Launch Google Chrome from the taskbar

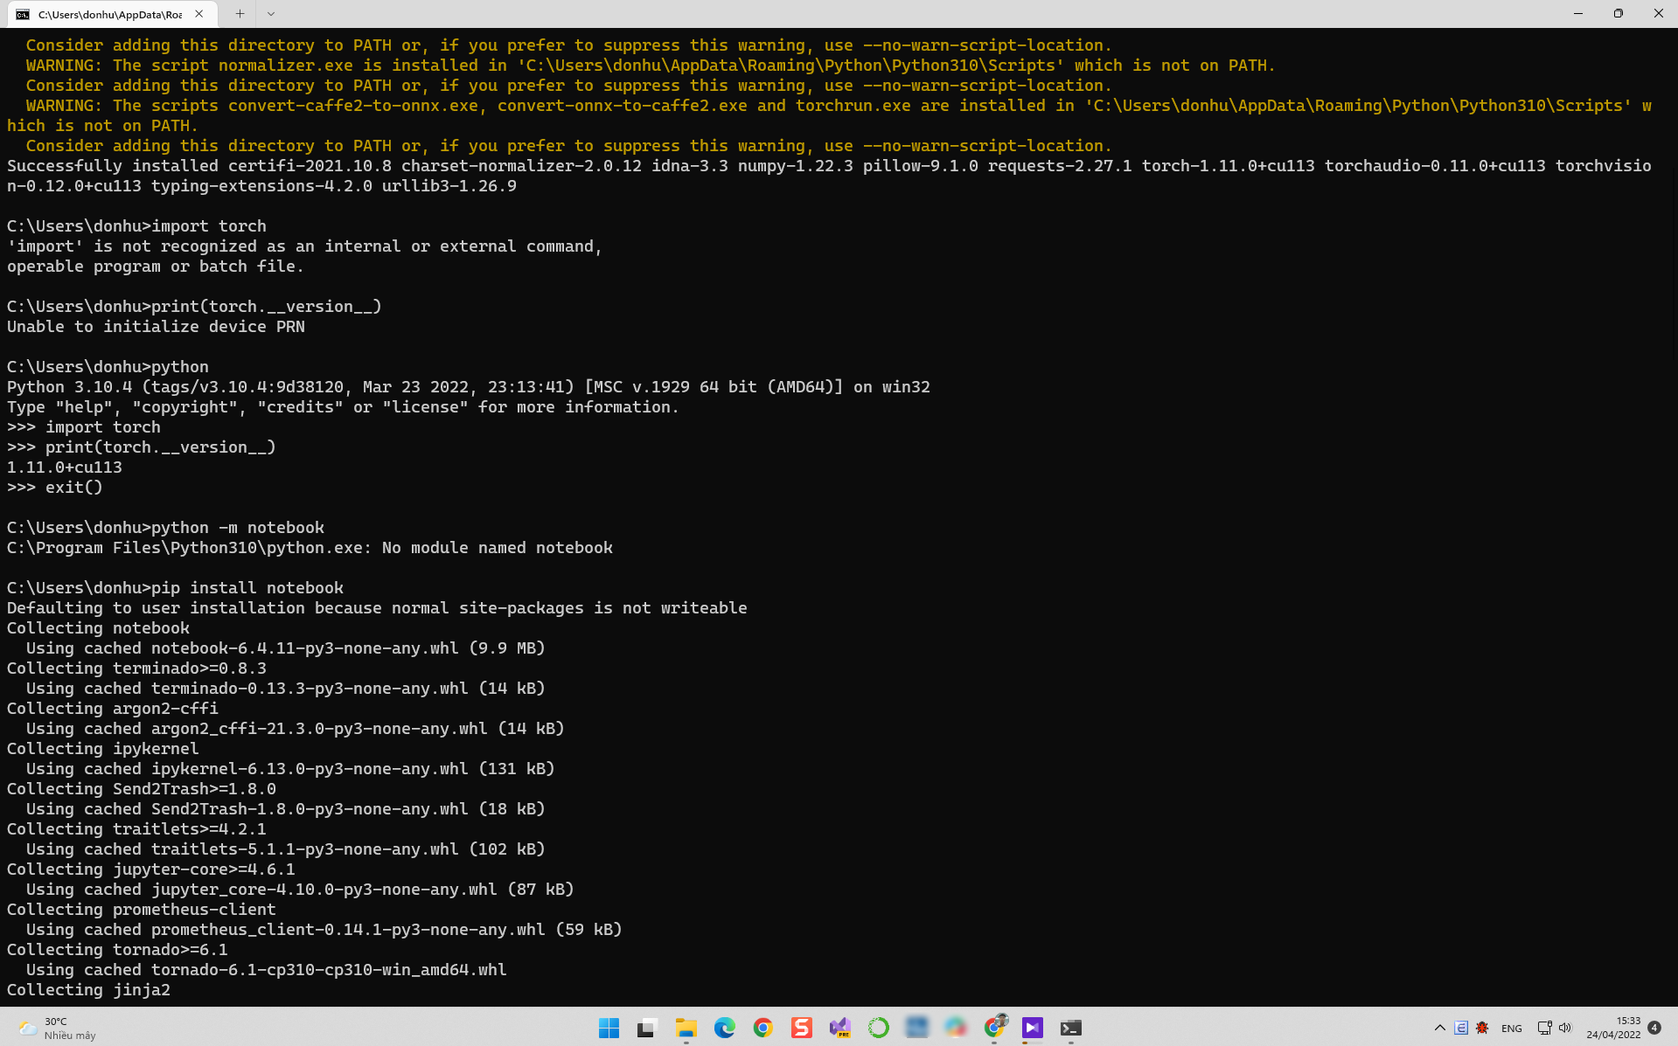click(x=762, y=1028)
